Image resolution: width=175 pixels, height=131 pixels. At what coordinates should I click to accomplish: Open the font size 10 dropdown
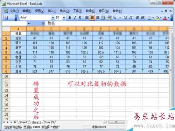point(64,18)
